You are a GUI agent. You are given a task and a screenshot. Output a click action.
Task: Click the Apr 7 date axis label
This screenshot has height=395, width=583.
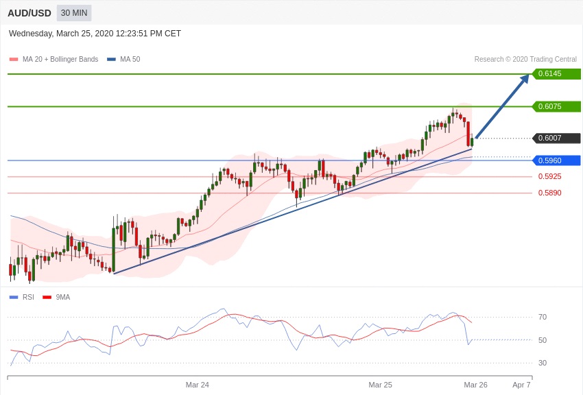[x=521, y=385]
